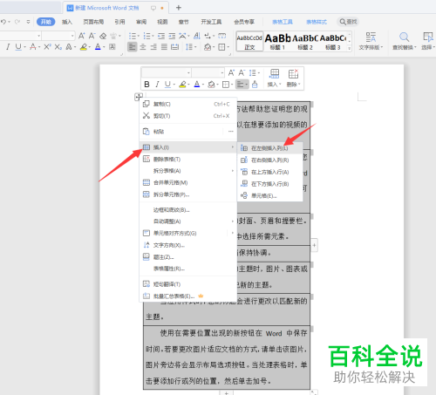Click mini toolbar Format Painter brush icon
The height and width of the screenshot is (395, 436).
pos(255,85)
